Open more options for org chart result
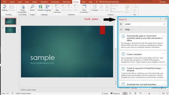 coord(163,68)
